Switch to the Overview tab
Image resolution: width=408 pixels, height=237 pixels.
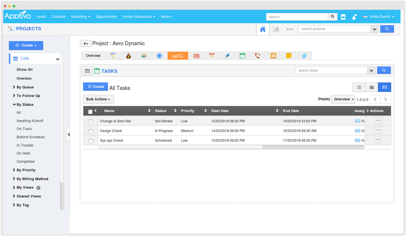tap(93, 56)
